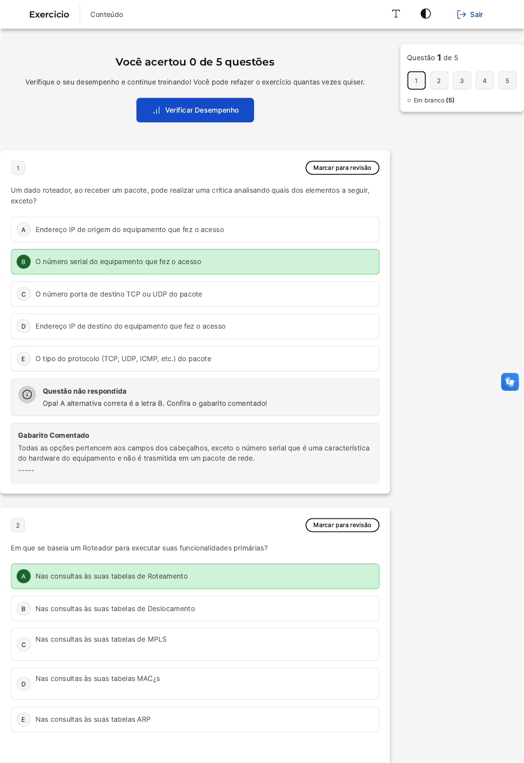This screenshot has width=524, height=763.
Task: Click the info icon beside Questão não respondida
Action: click(x=27, y=395)
